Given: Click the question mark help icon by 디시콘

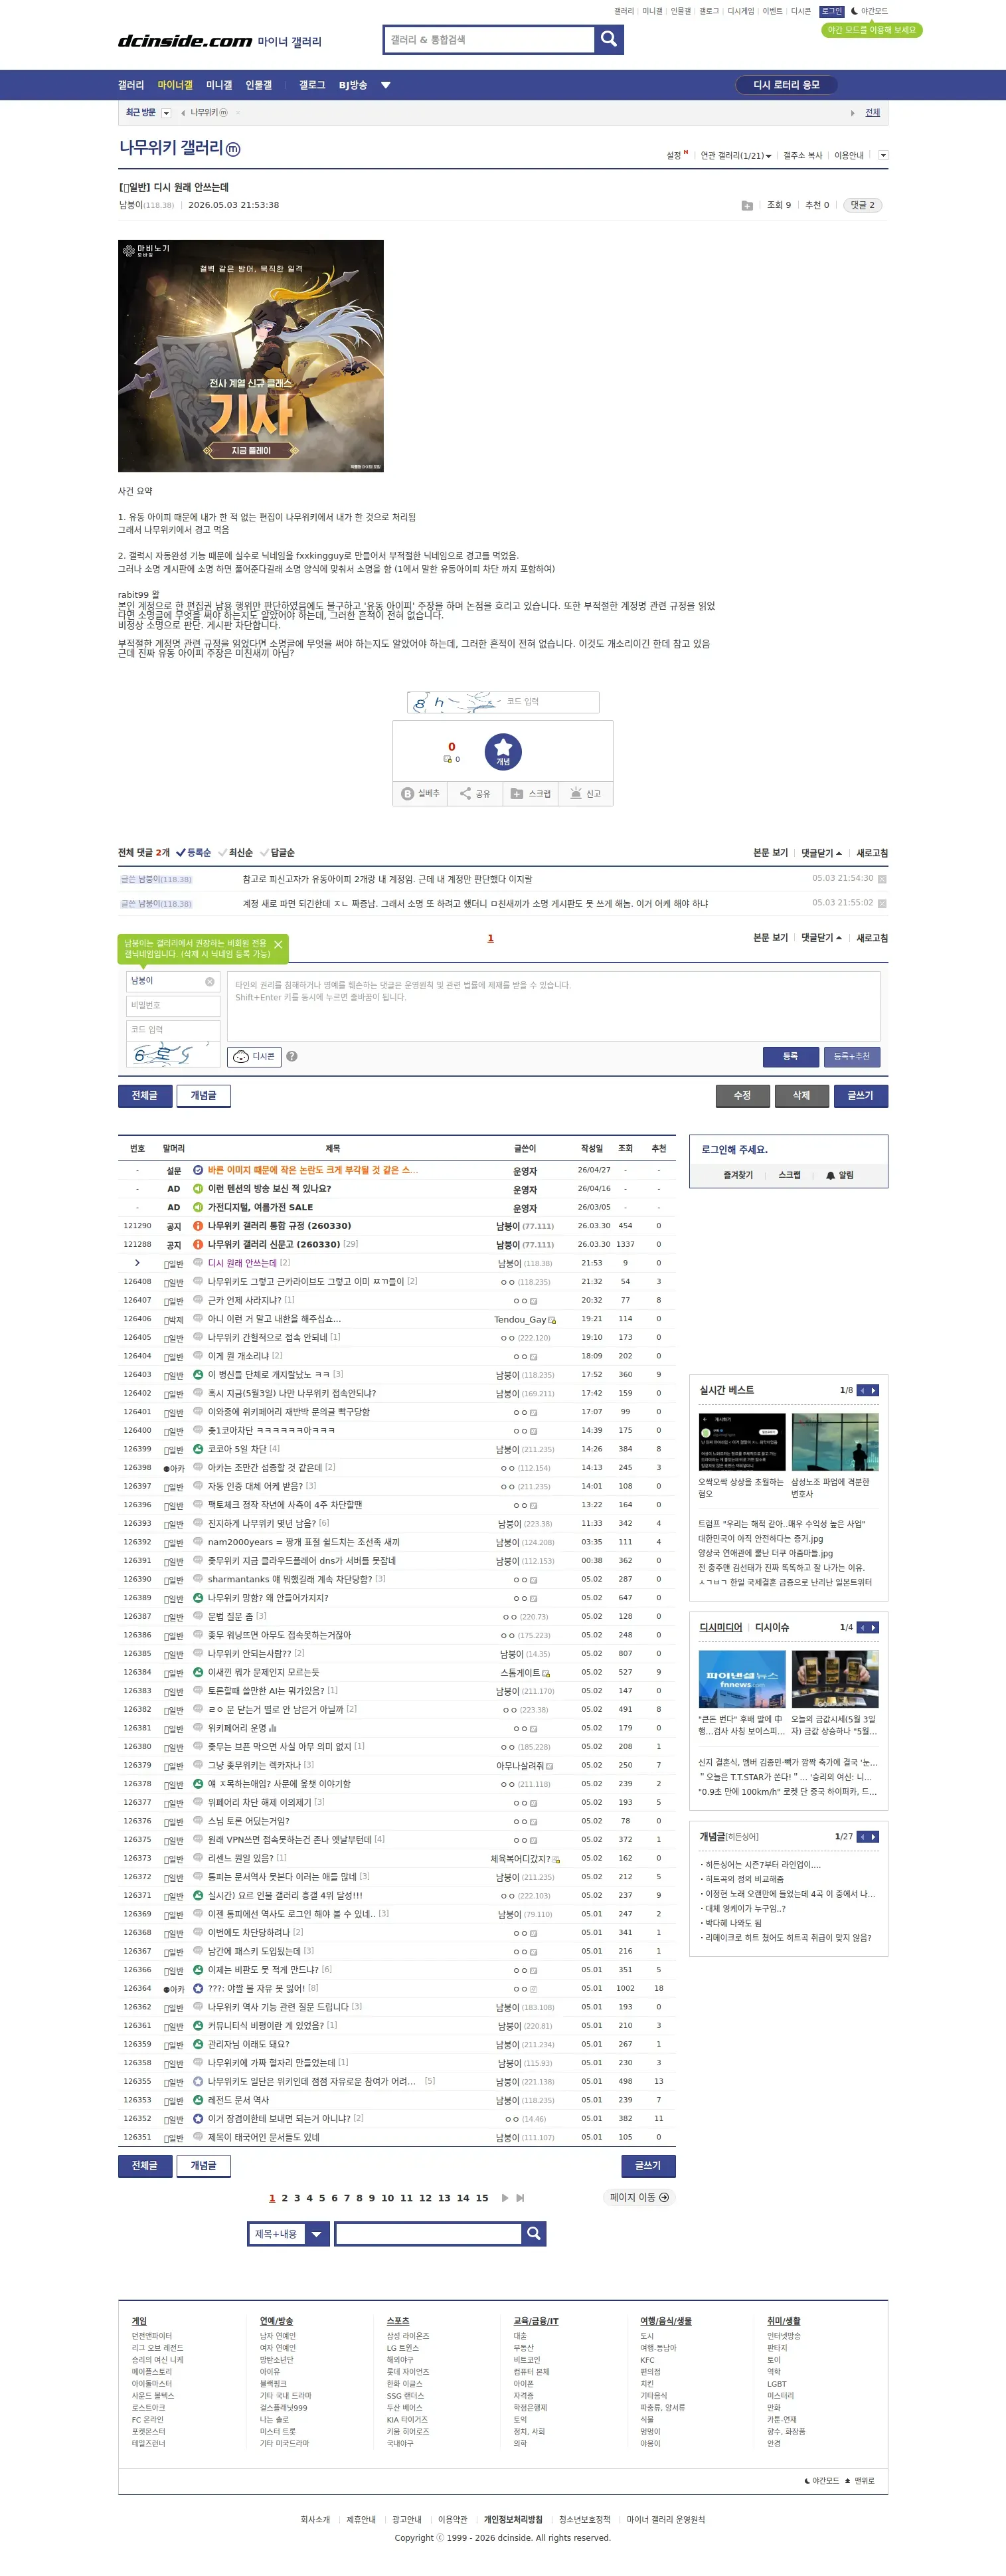Looking at the screenshot, I should click(292, 1056).
